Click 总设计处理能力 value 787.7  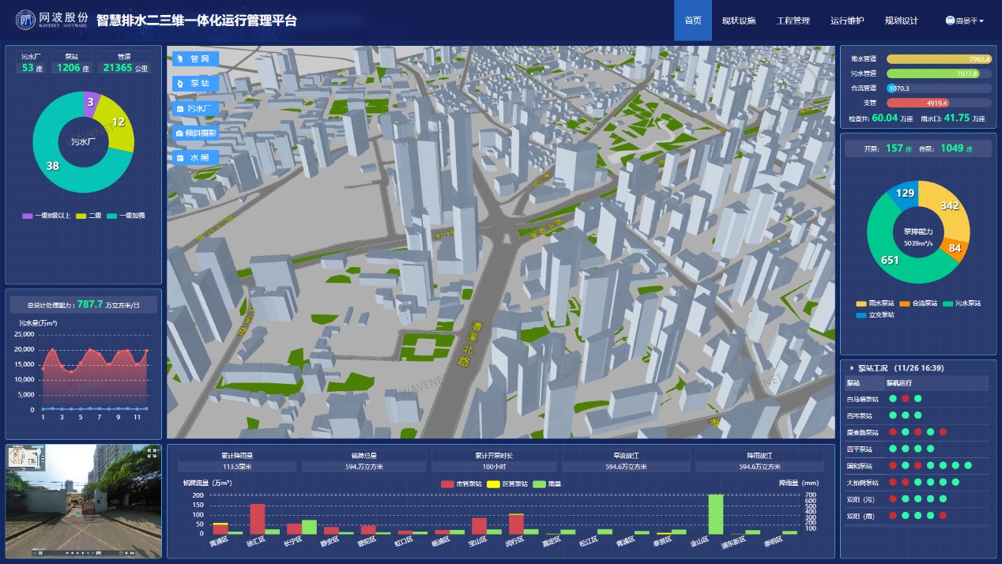click(x=90, y=304)
